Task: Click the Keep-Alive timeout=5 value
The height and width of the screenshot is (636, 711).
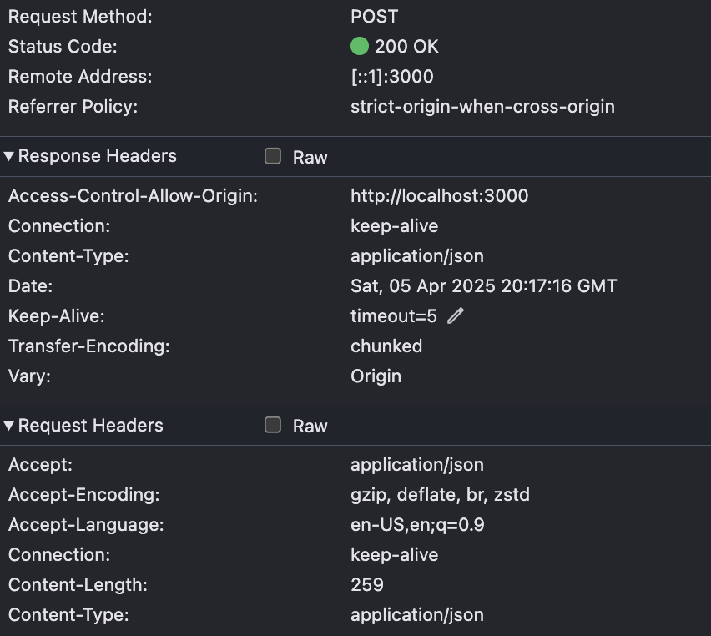Action: click(x=394, y=316)
